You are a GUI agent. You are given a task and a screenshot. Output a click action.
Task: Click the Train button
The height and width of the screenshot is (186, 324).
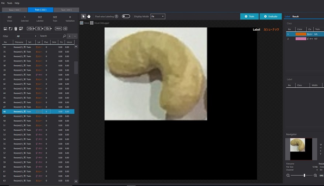coord(249,16)
